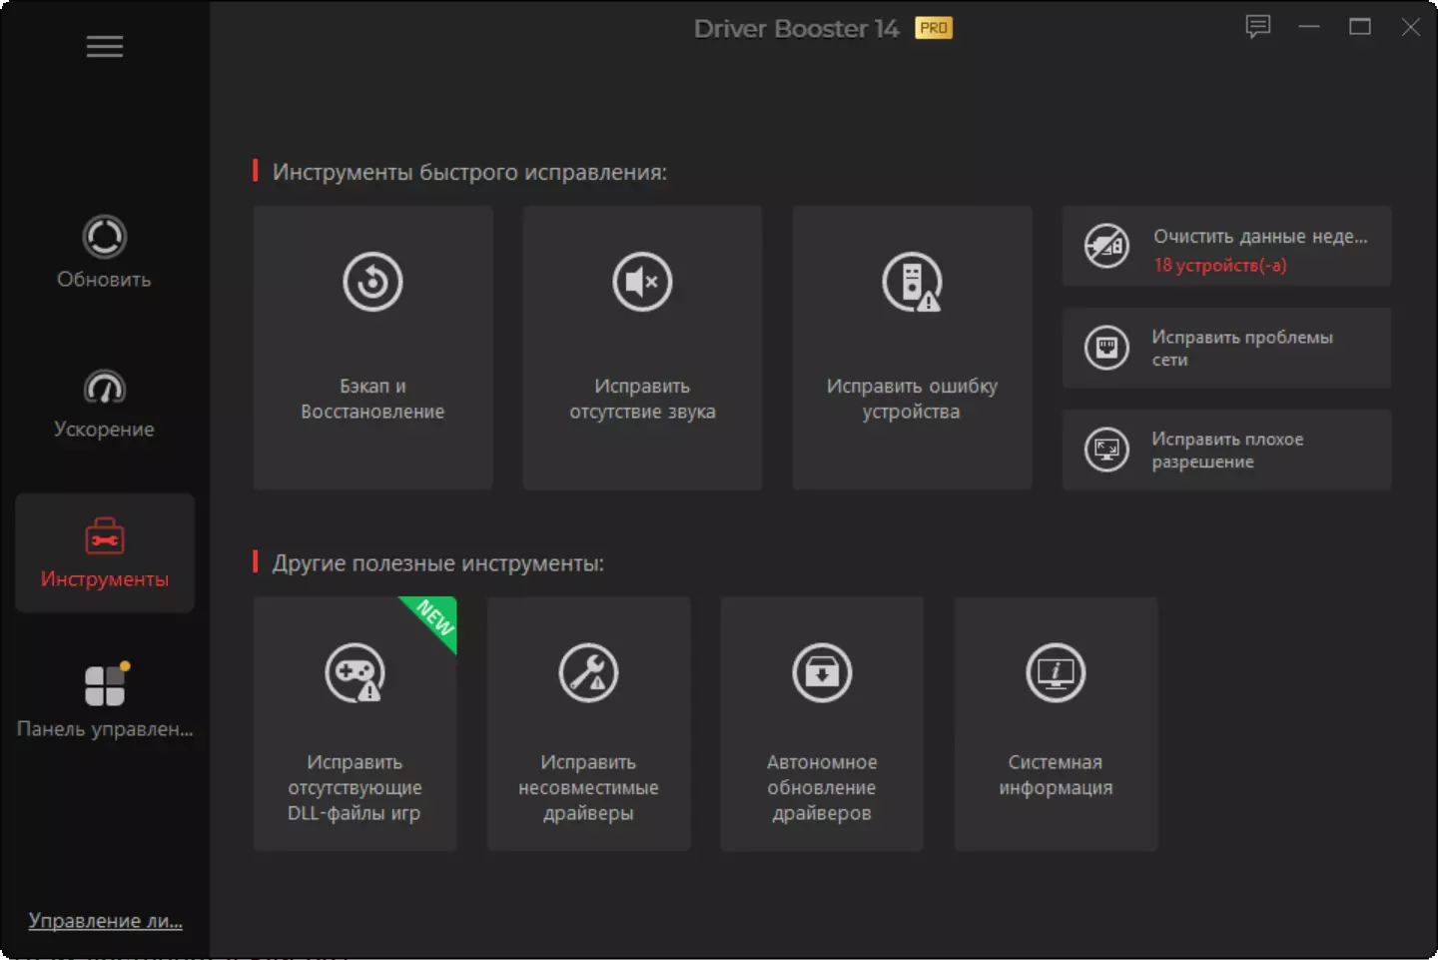Click the Ускорение speedometer icon
The image size is (1438, 960).
(105, 388)
